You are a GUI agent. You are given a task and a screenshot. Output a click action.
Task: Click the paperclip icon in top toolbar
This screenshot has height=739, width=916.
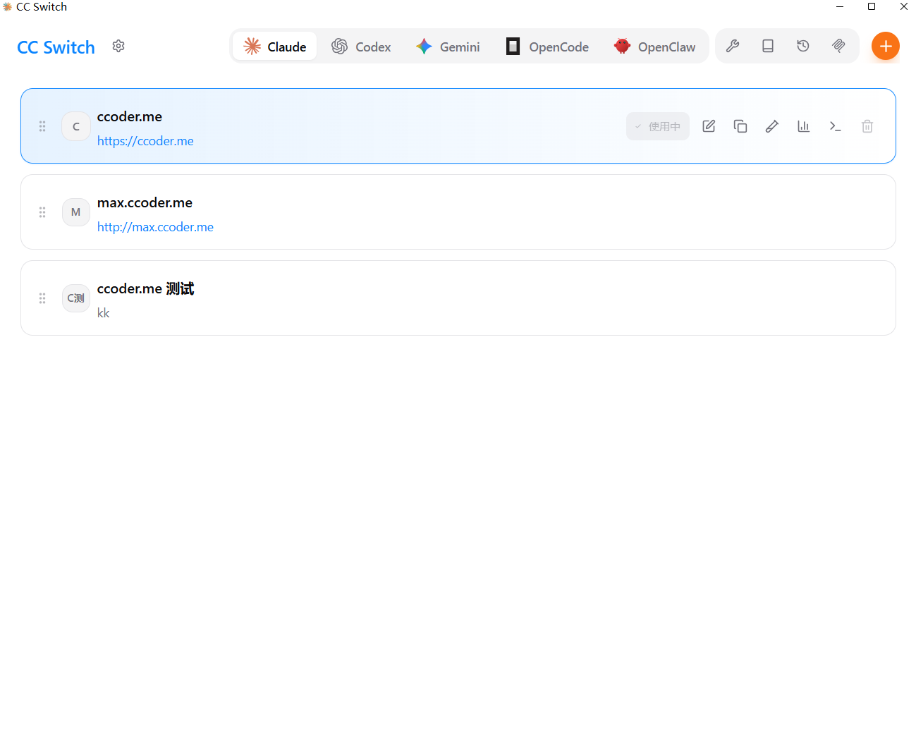click(x=838, y=47)
